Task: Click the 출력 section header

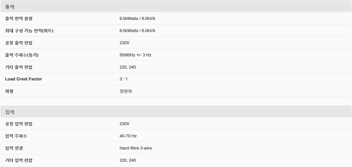Action: click(x=176, y=7)
